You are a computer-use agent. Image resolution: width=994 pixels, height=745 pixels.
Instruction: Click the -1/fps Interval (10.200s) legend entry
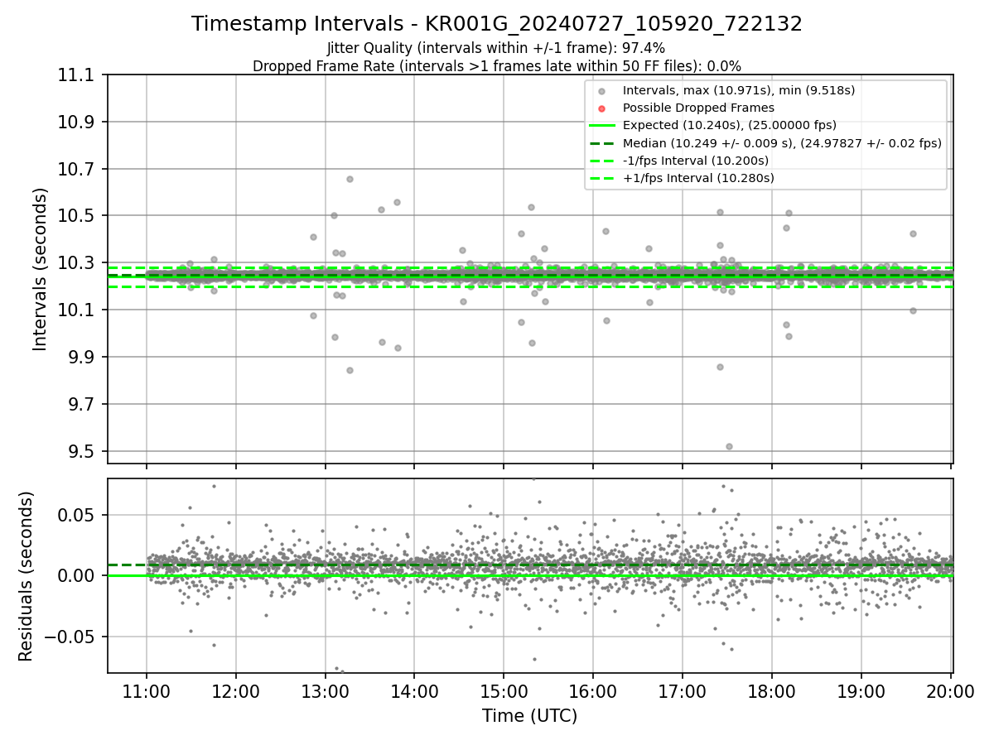696,160
